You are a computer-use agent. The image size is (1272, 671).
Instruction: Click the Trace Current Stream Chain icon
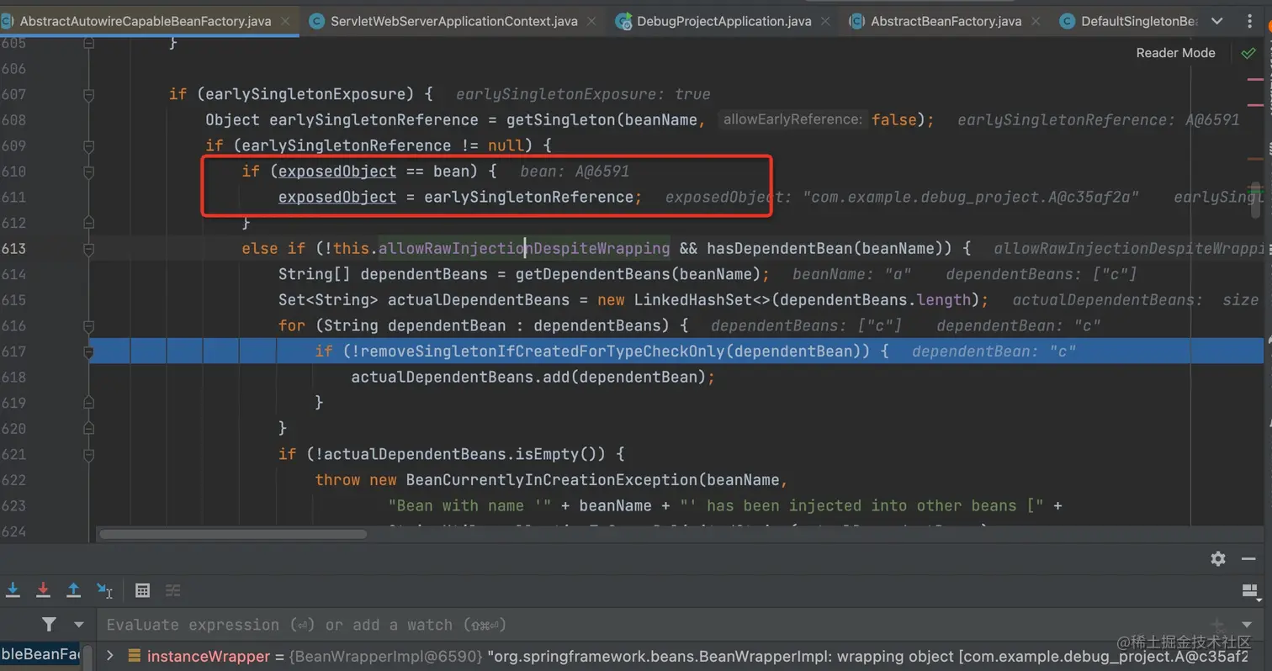coord(172,590)
